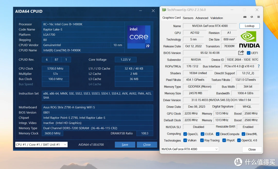This screenshot has height=169, width=278.
Task: Toggle the UEFI checkbox
Action: pyautogui.click(x=248, y=53)
